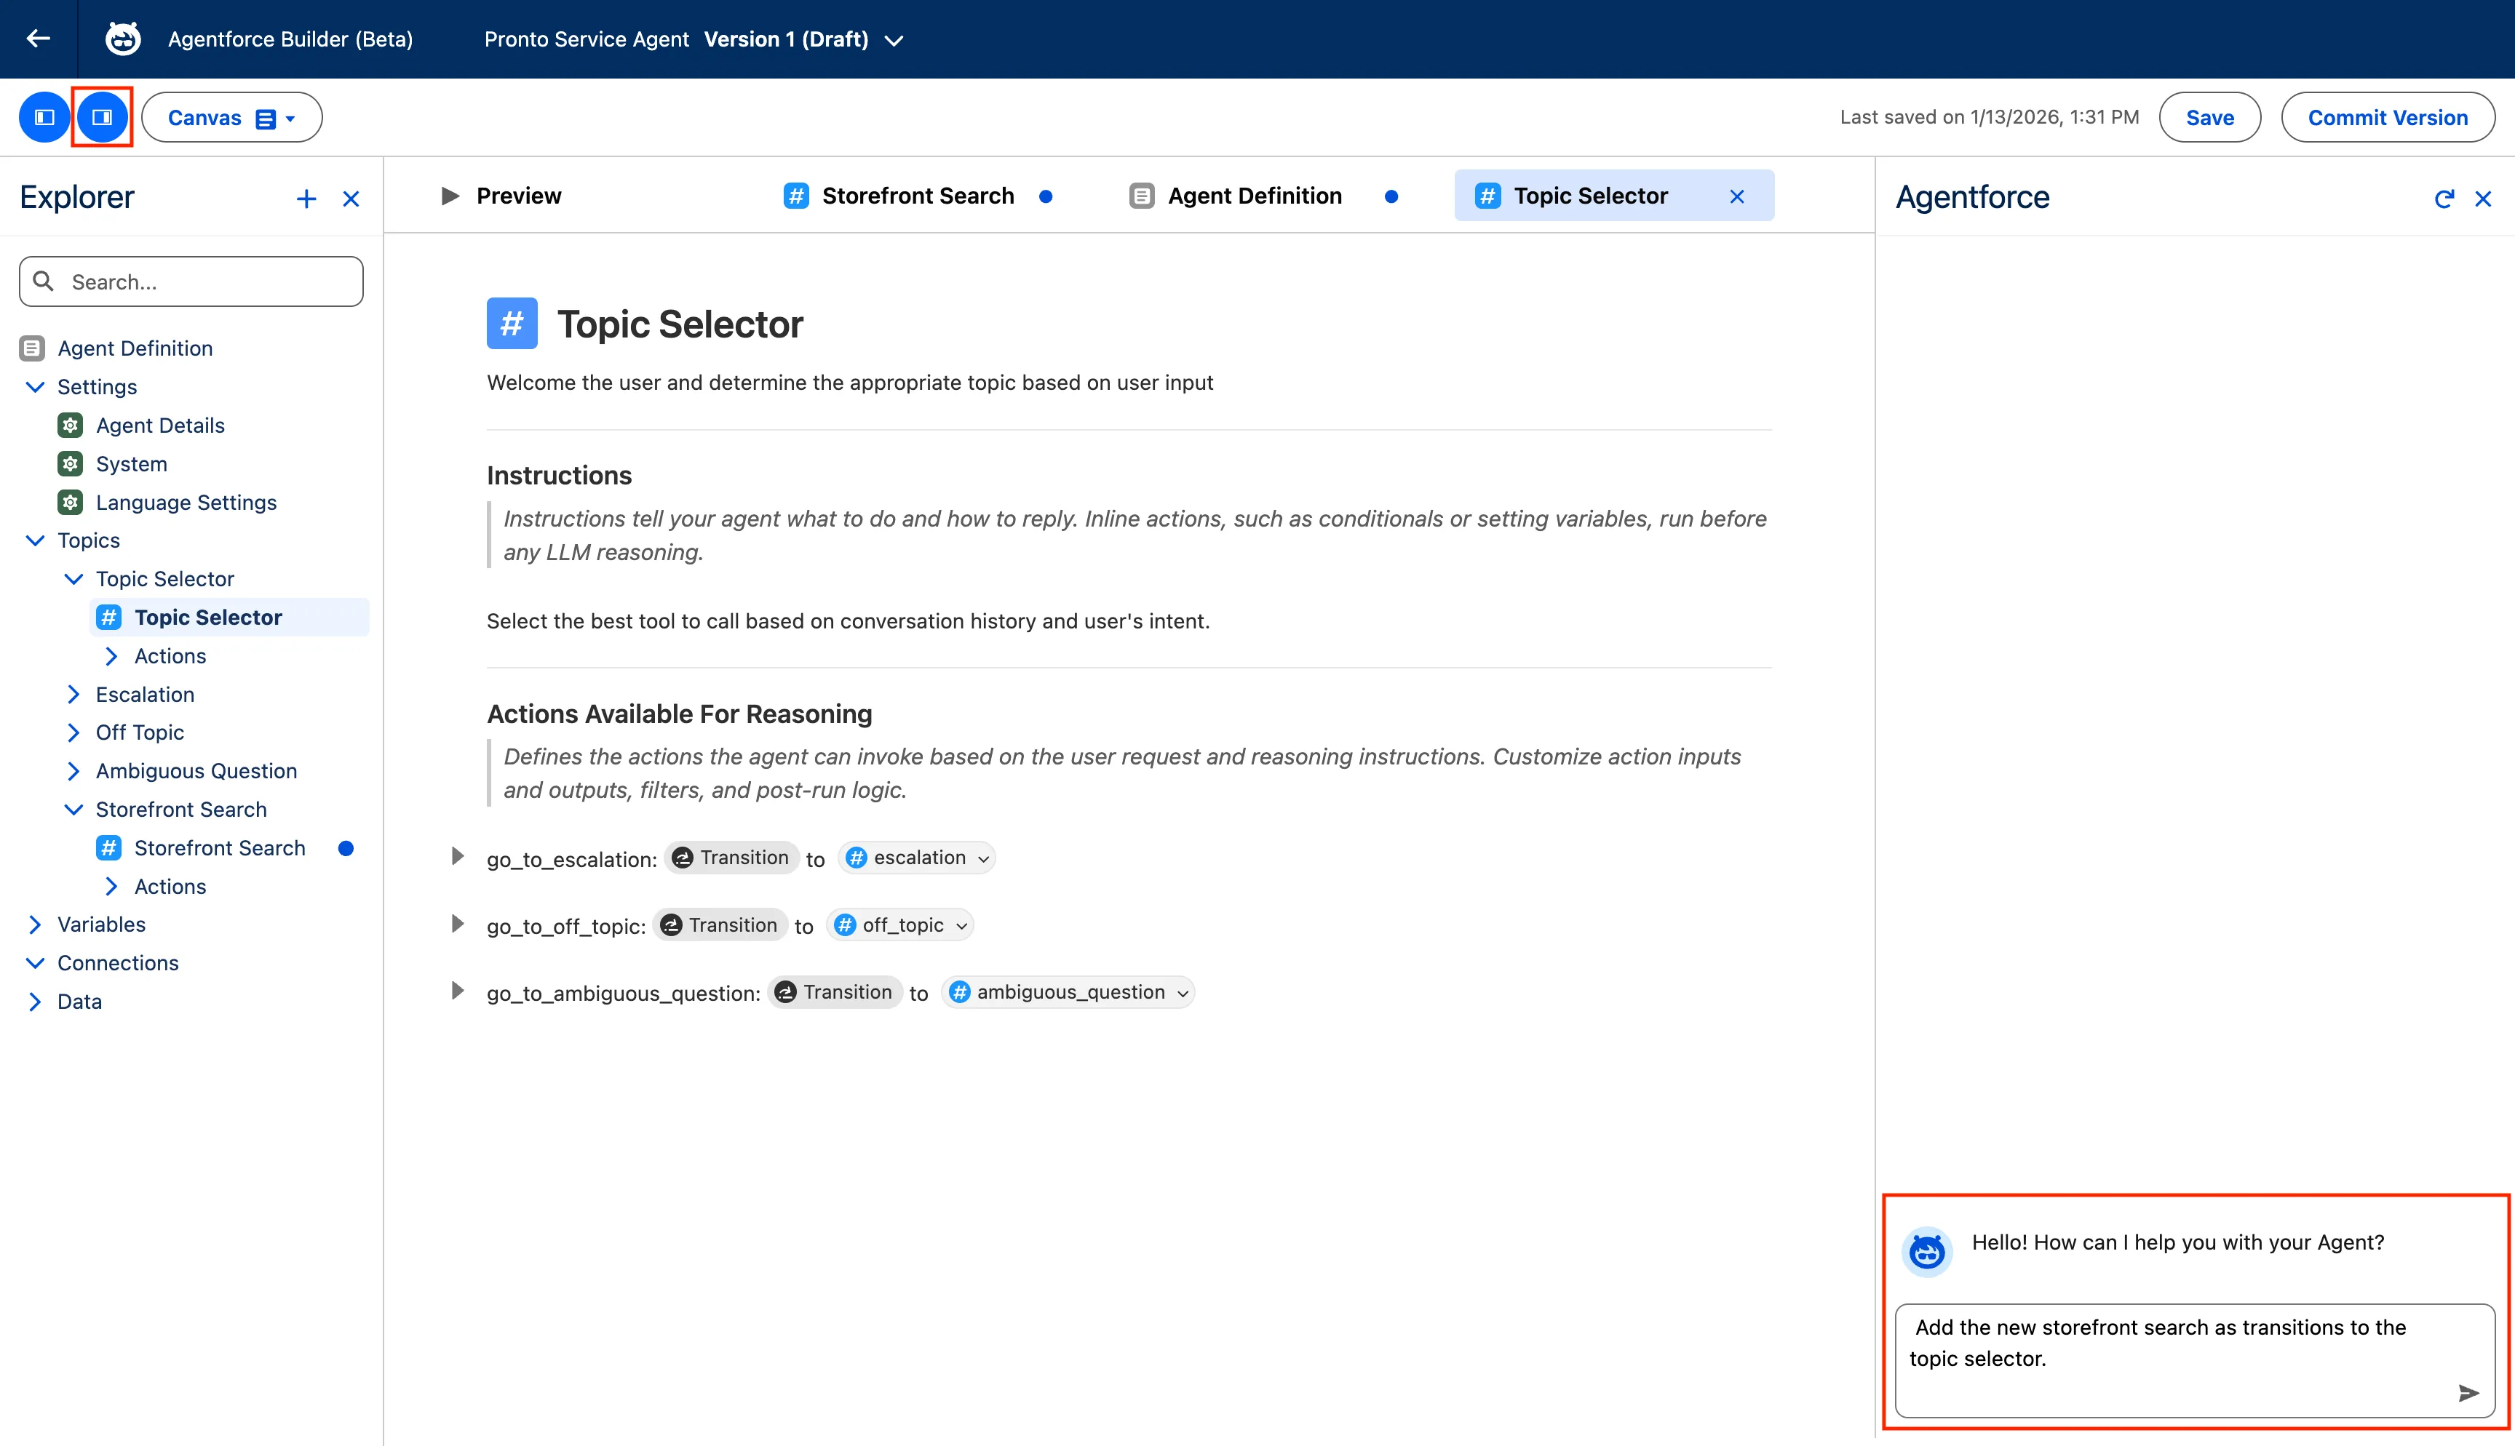Click the Preview play icon

pyautogui.click(x=450, y=196)
